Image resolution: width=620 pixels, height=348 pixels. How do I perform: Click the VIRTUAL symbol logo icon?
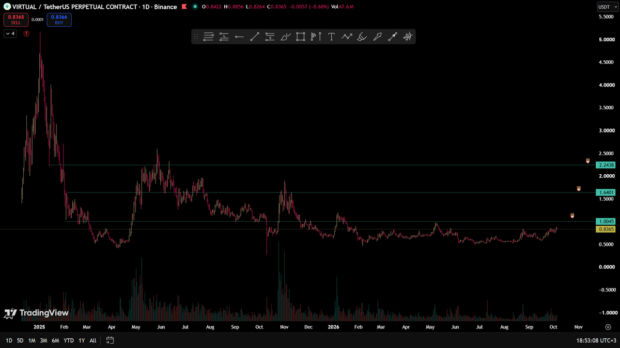pos(7,7)
